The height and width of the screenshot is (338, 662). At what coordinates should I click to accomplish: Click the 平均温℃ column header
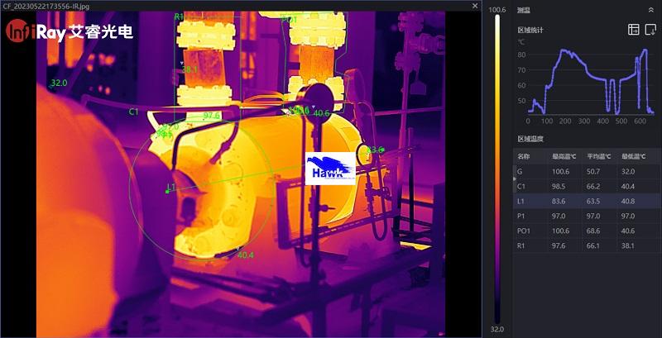click(597, 156)
